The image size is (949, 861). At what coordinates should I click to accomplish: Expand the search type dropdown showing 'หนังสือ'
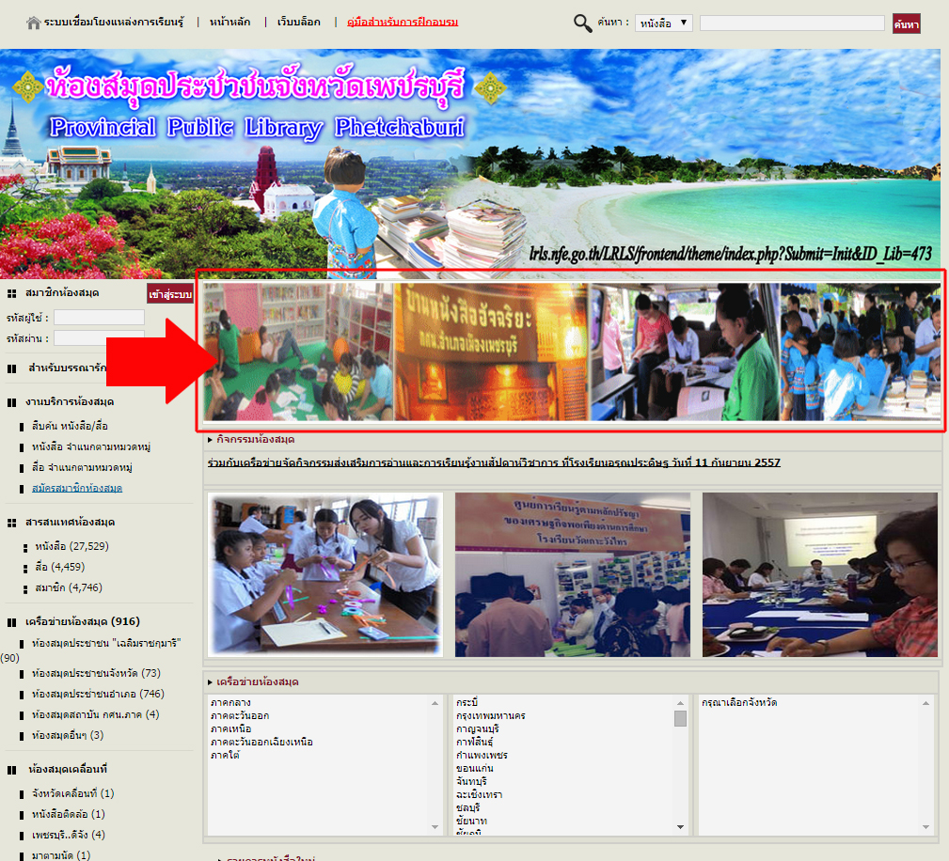(x=663, y=23)
